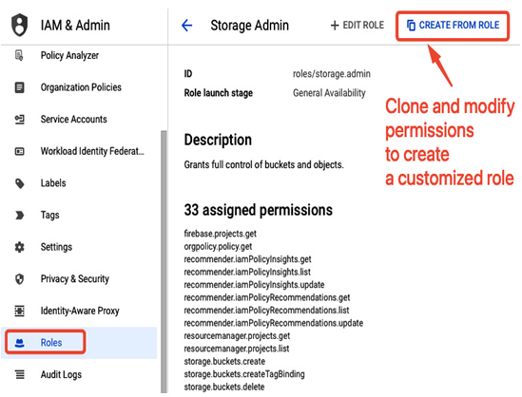This screenshot has width=522, height=397.
Task: Click the EDIT ROLE button
Action: [x=358, y=26]
